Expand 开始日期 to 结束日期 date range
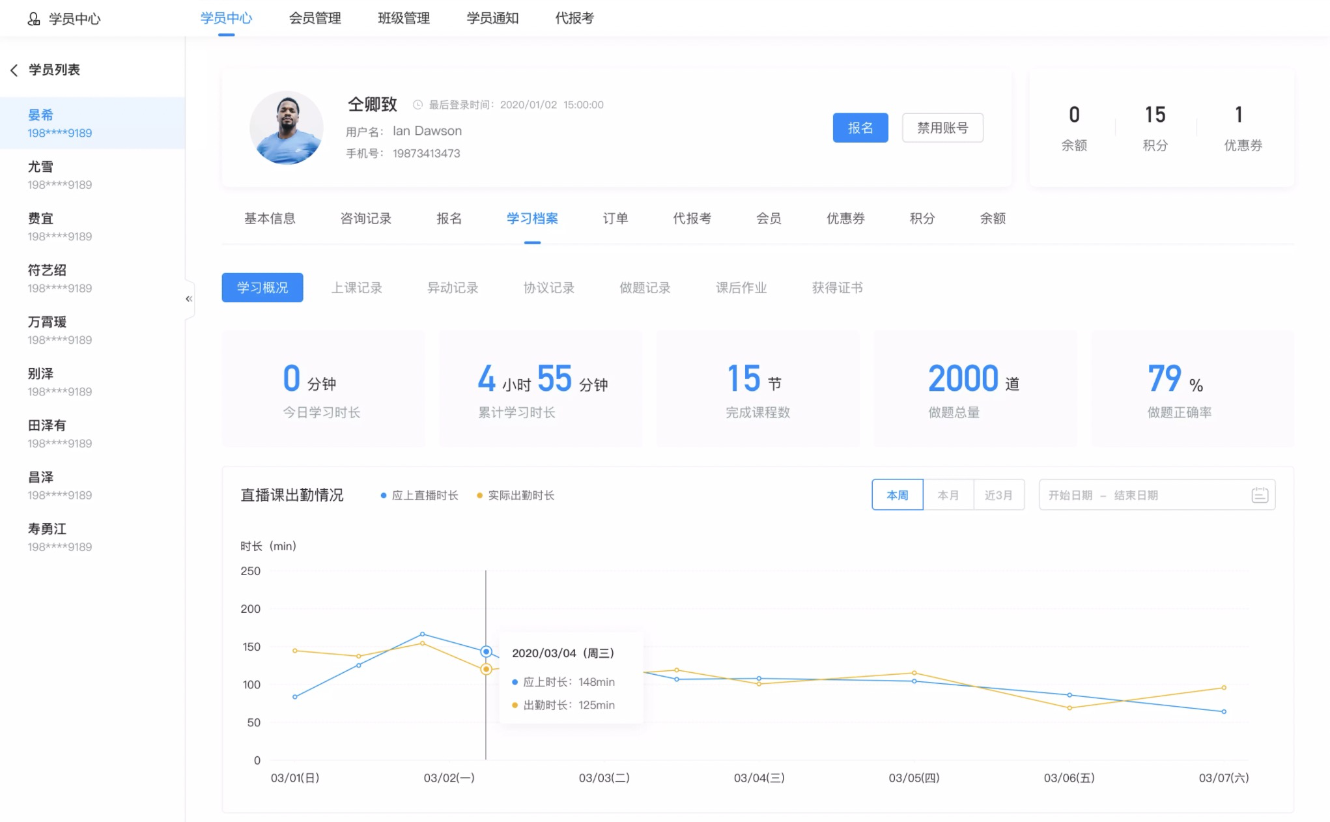Viewport: 1330px width, 822px height. click(1150, 495)
